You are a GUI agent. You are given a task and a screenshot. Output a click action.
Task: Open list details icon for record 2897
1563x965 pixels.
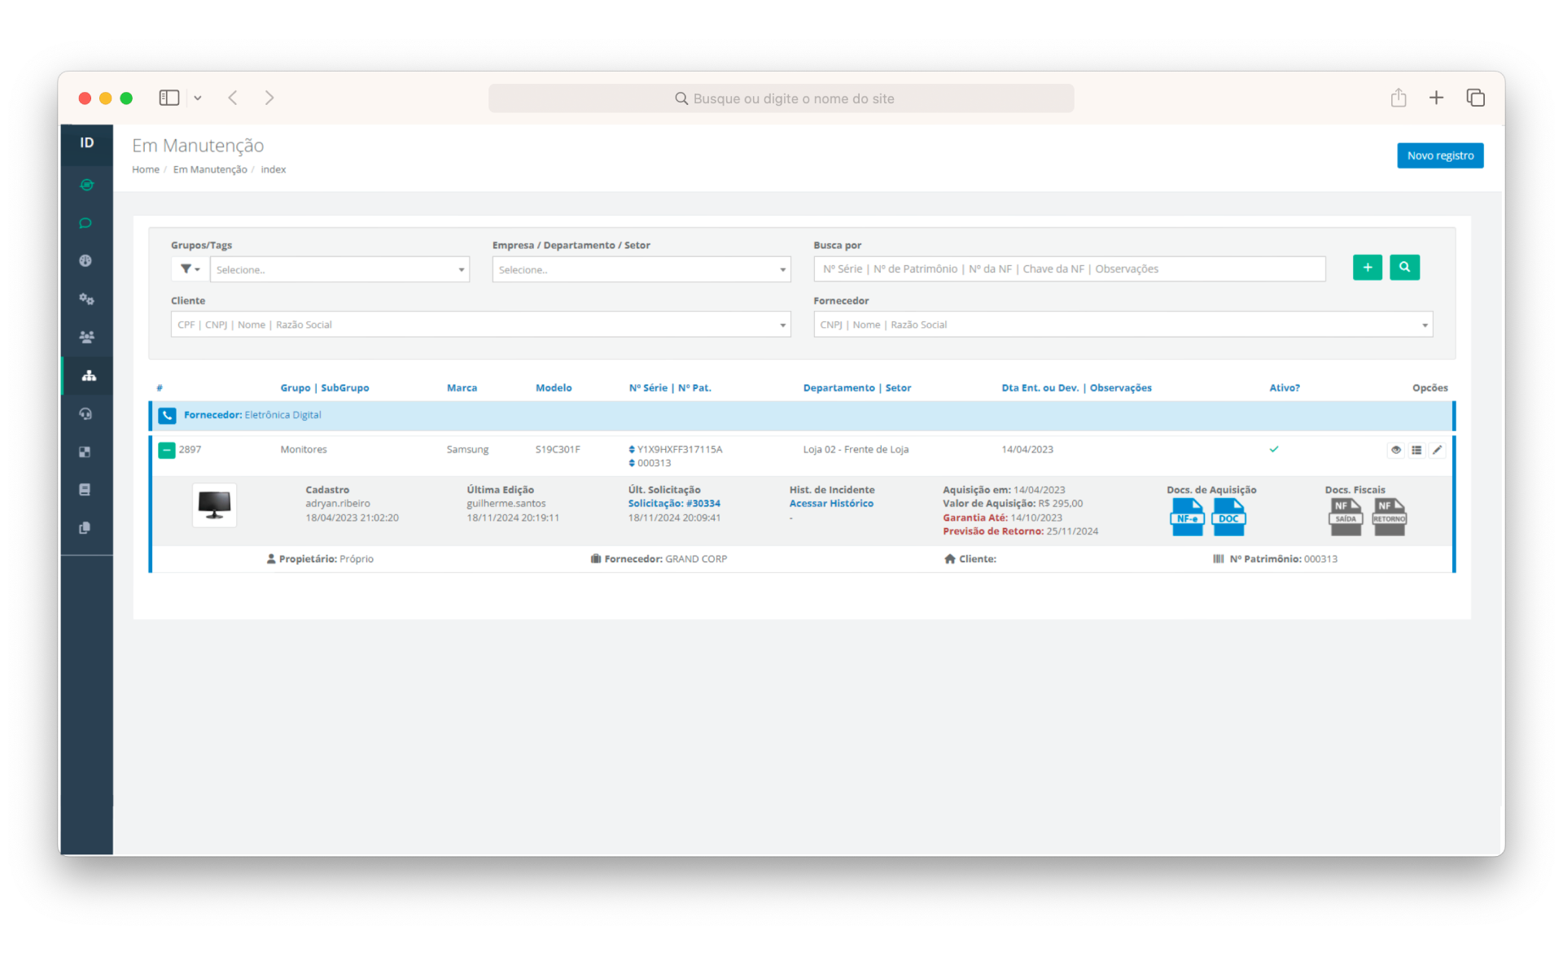(x=1416, y=450)
